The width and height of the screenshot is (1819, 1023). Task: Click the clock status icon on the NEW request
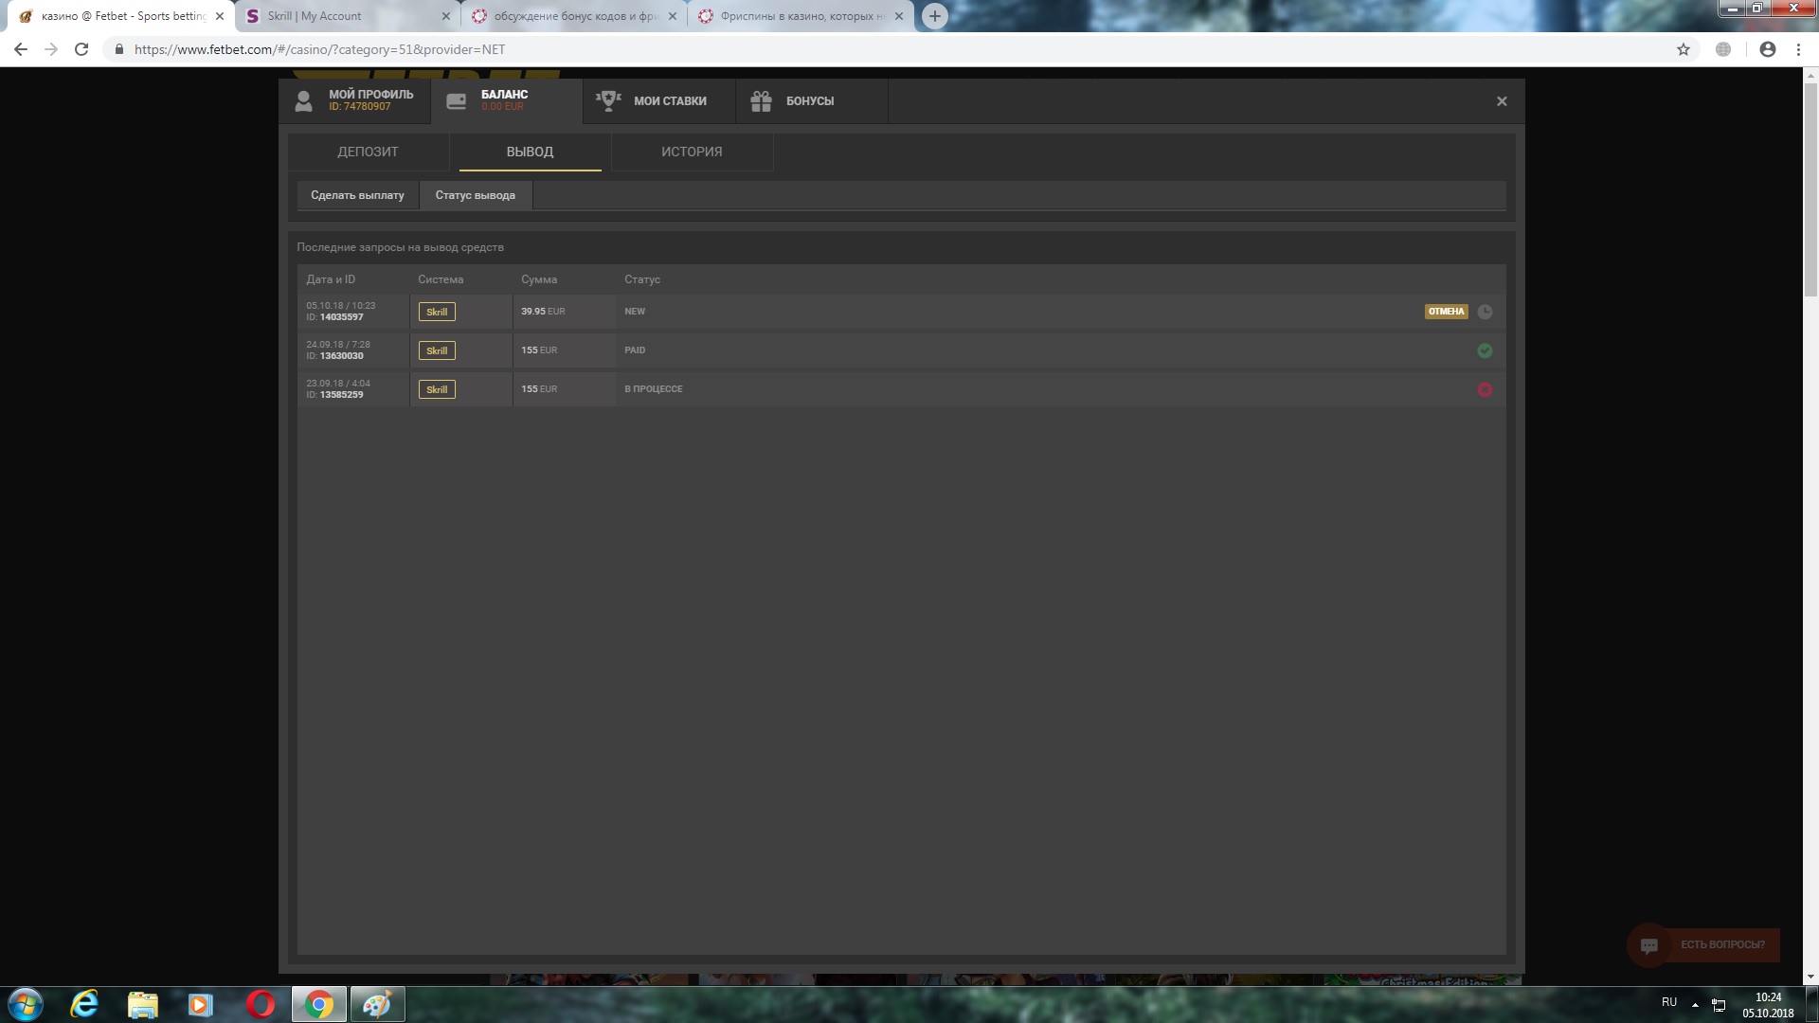point(1485,312)
